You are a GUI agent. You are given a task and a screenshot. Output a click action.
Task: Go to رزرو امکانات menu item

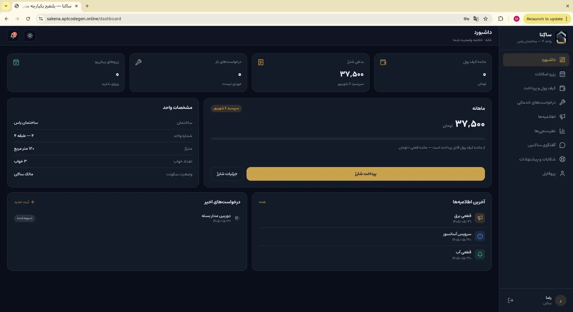pyautogui.click(x=536, y=74)
